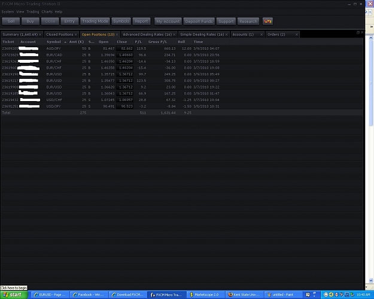Switch to EURUSD browser taskbar window
Image resolution: width=374 pixels, height=299 pixels.
pyautogui.click(x=50, y=295)
